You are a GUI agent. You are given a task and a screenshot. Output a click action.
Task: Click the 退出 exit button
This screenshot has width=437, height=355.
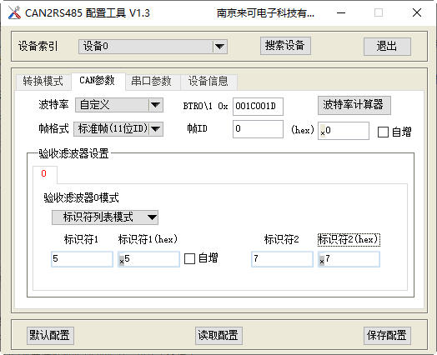coord(387,47)
